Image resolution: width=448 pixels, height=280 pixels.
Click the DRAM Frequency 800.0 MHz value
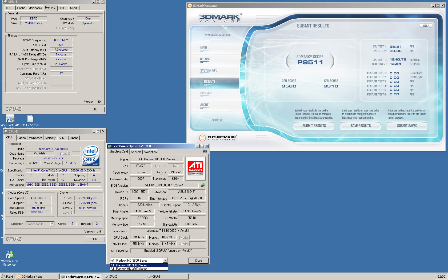click(x=61, y=40)
